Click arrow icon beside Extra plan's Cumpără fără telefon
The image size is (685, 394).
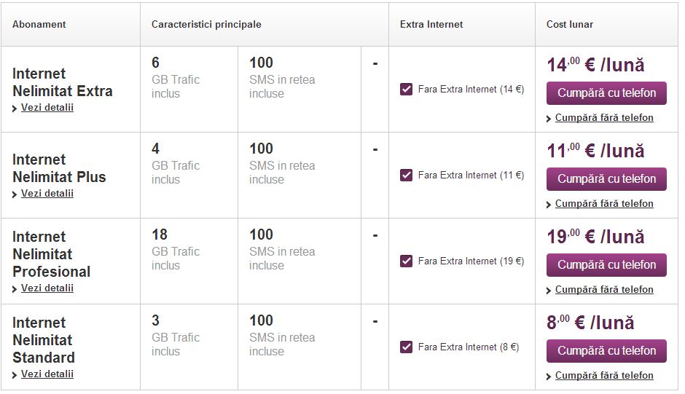[549, 119]
